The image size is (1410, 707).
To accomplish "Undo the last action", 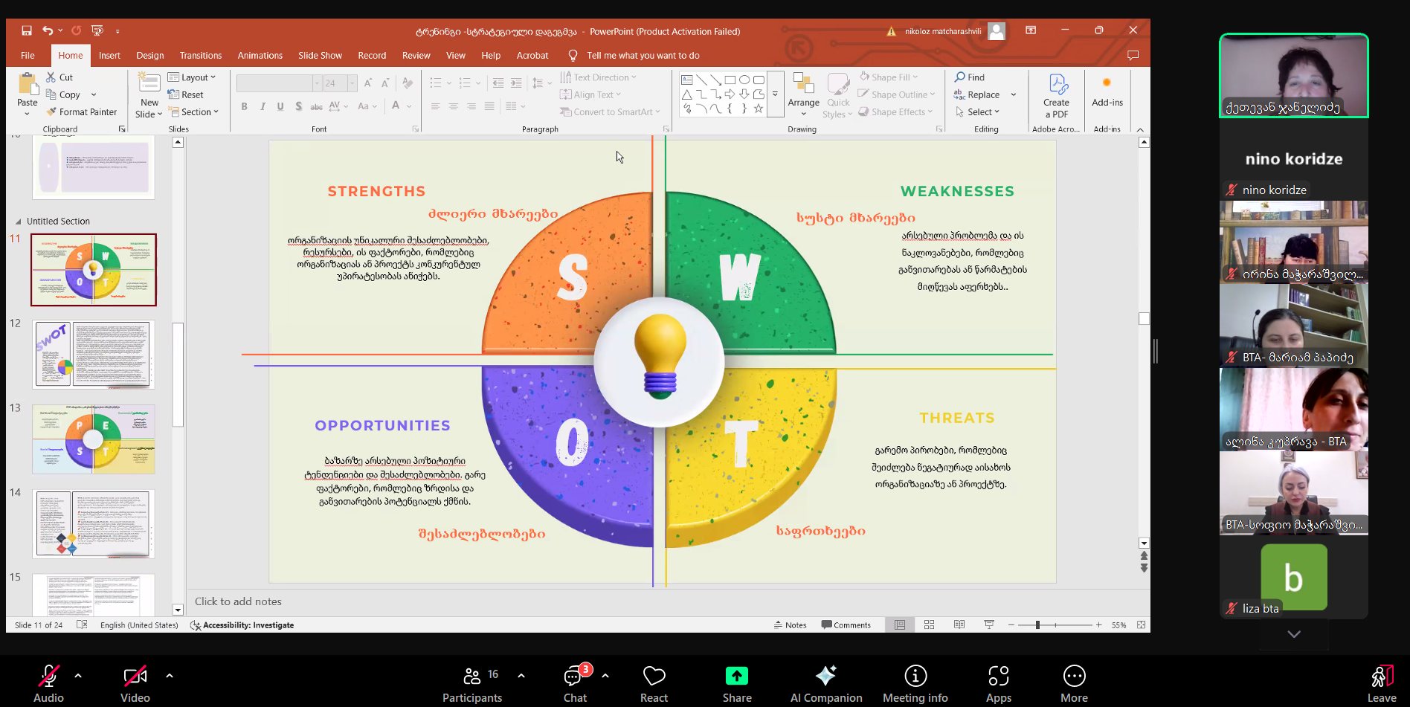I will pyautogui.click(x=48, y=30).
